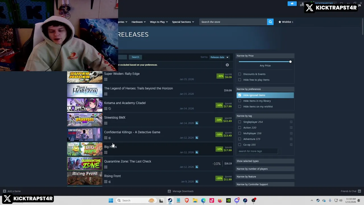Image resolution: width=364 pixels, height=205 pixels.
Task: Click macOS platform icon on Confidential Killings
Action: (x=109, y=138)
